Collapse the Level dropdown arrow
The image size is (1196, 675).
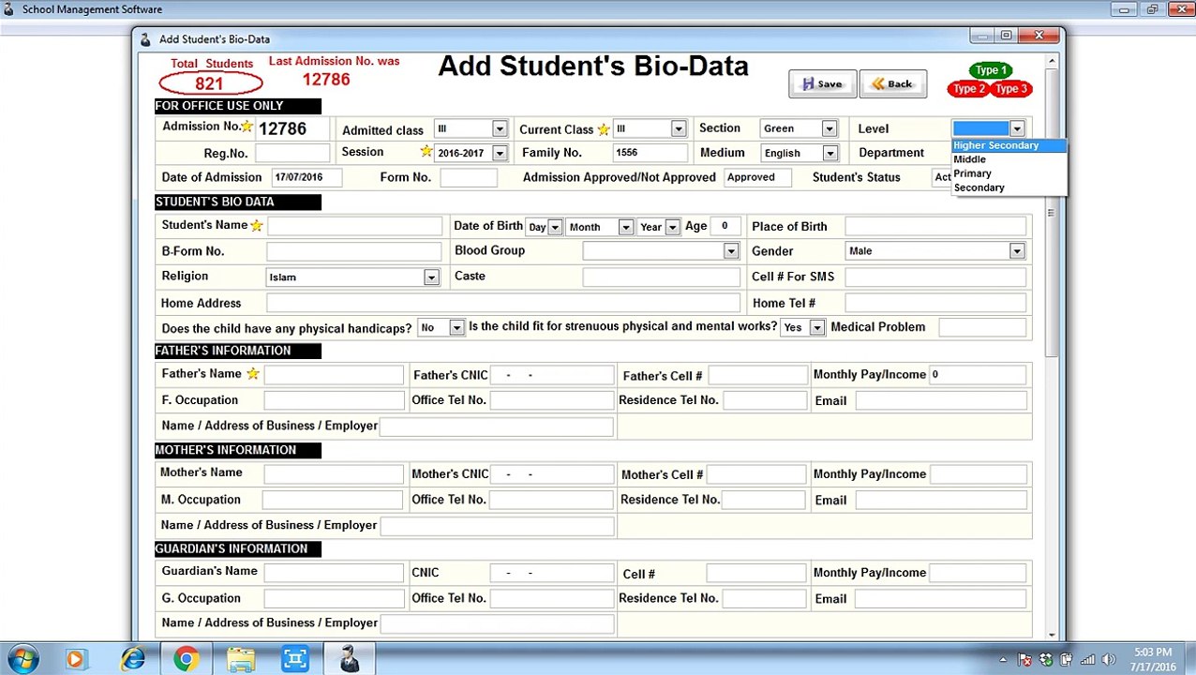point(1017,128)
